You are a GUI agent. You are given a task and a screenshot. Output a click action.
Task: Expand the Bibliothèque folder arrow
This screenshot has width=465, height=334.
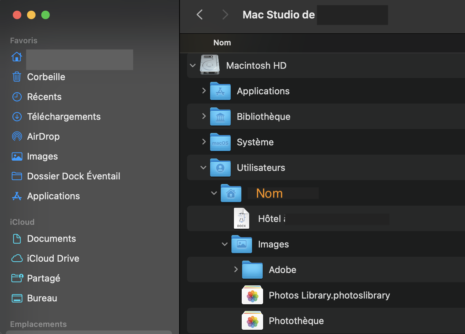tap(204, 116)
